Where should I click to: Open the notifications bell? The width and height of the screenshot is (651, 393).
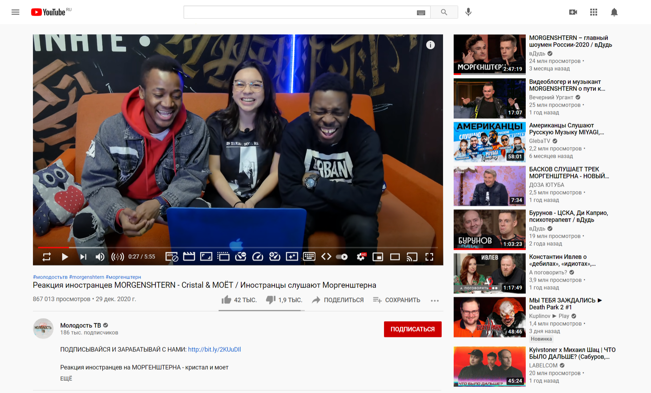pos(614,12)
